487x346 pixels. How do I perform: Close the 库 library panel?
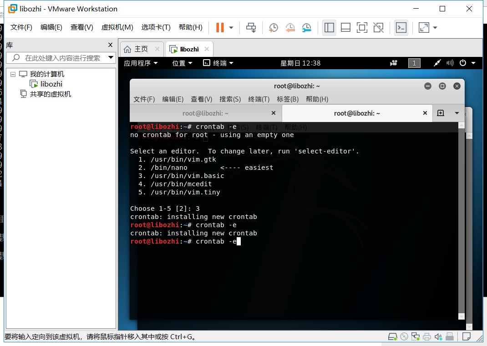110,45
